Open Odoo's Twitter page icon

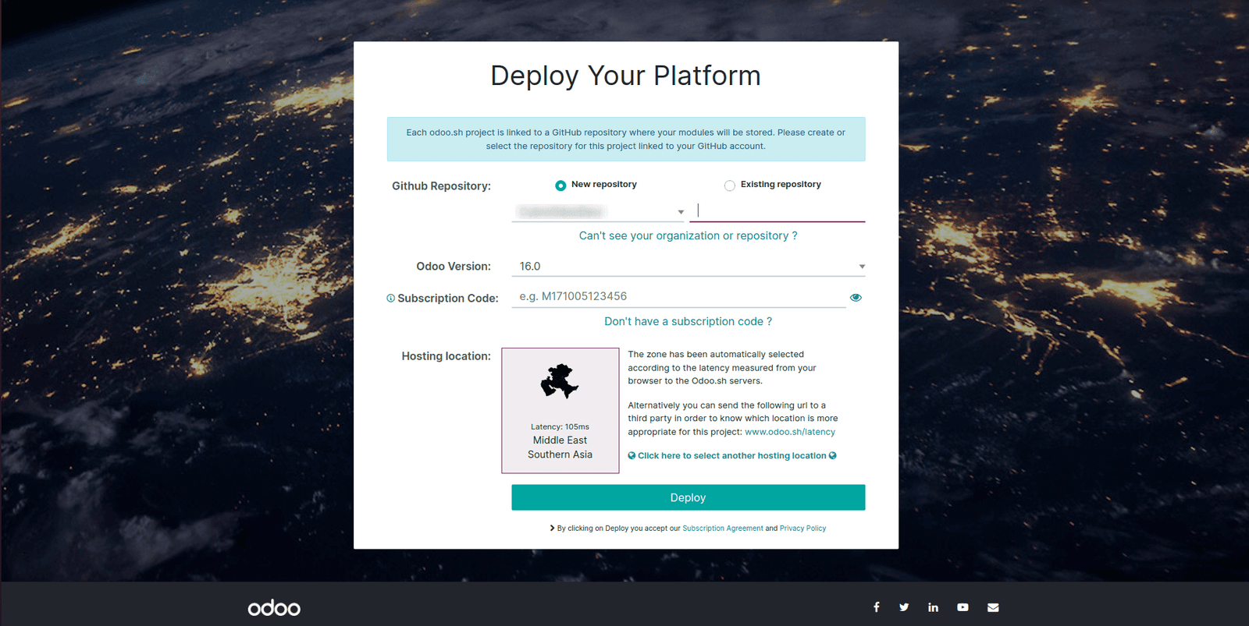tap(904, 607)
